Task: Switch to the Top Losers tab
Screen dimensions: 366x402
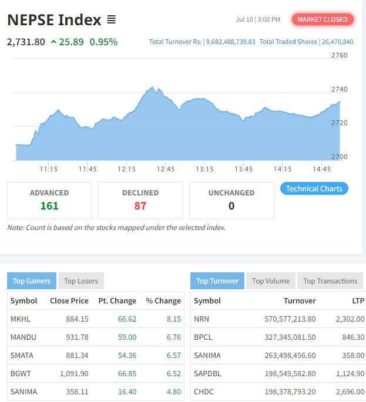Action: point(81,281)
